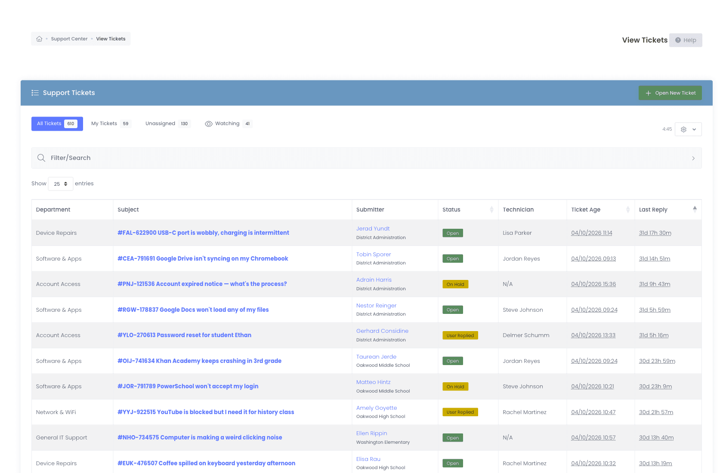Switch to Watching tab
This screenshot has width=723, height=473.
[228, 124]
